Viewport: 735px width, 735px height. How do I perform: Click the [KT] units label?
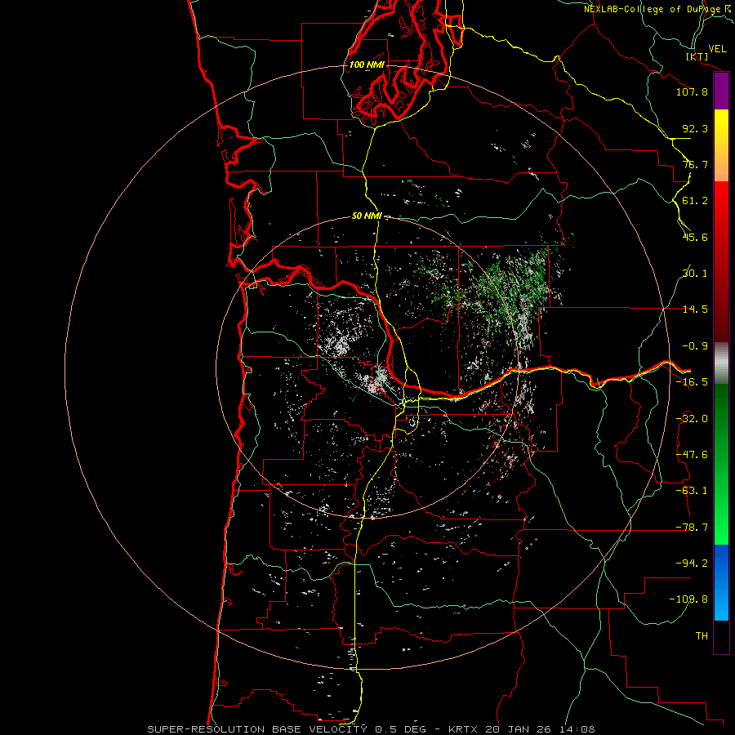pos(697,56)
